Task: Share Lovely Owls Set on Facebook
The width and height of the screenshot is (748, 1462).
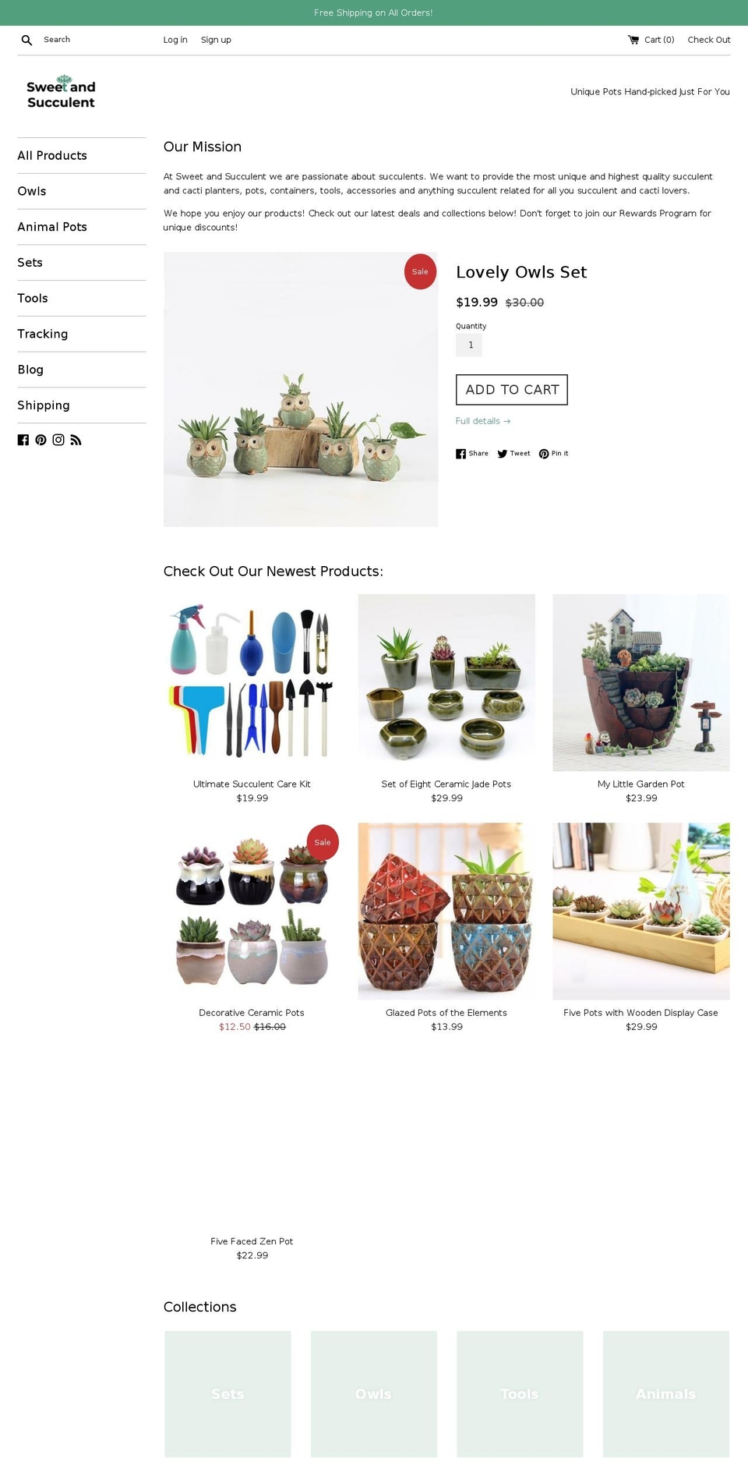Action: click(x=472, y=454)
